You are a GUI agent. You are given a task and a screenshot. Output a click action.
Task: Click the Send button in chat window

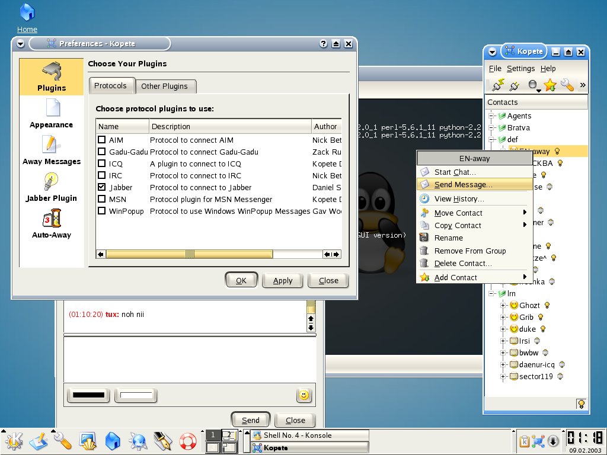click(x=251, y=420)
